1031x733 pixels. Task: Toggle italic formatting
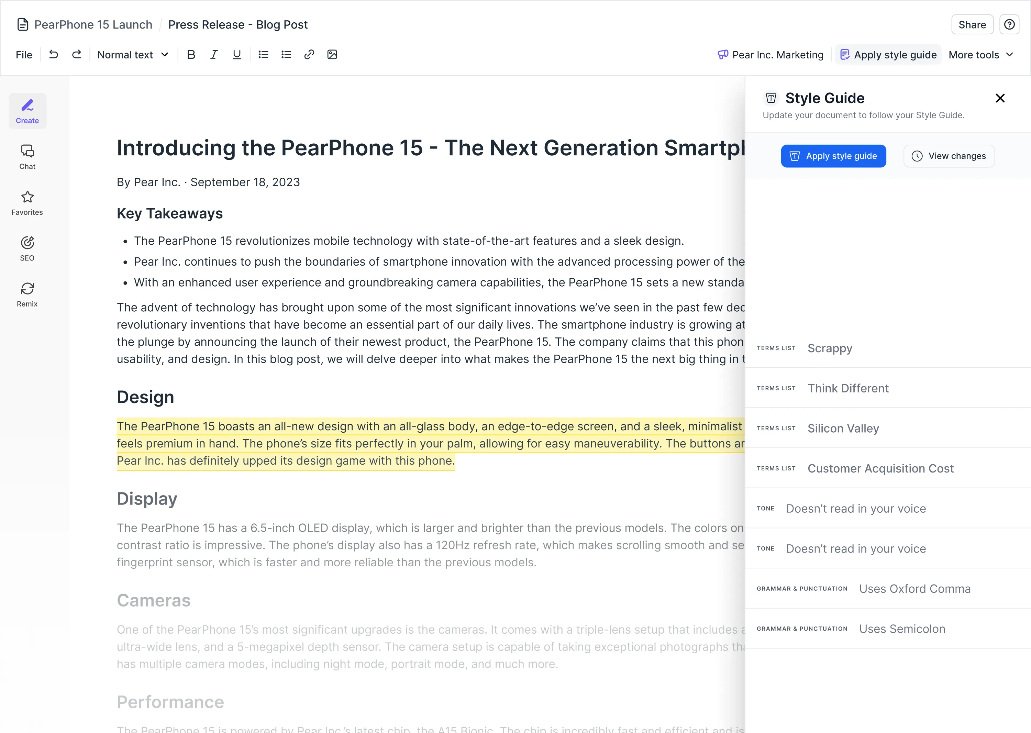214,55
